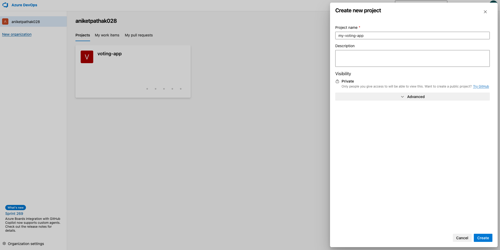
Task: Select the My pull requests tab
Action: pyautogui.click(x=139, y=35)
